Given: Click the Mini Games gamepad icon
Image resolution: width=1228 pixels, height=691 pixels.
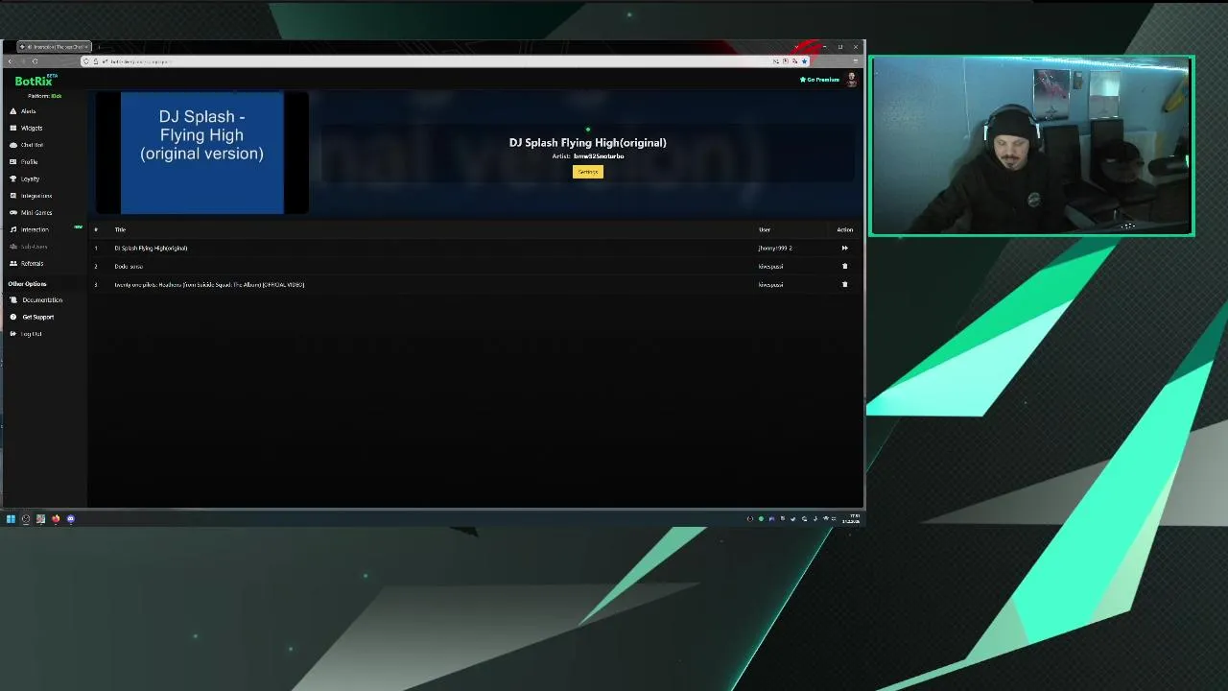Looking at the screenshot, I should click(13, 212).
